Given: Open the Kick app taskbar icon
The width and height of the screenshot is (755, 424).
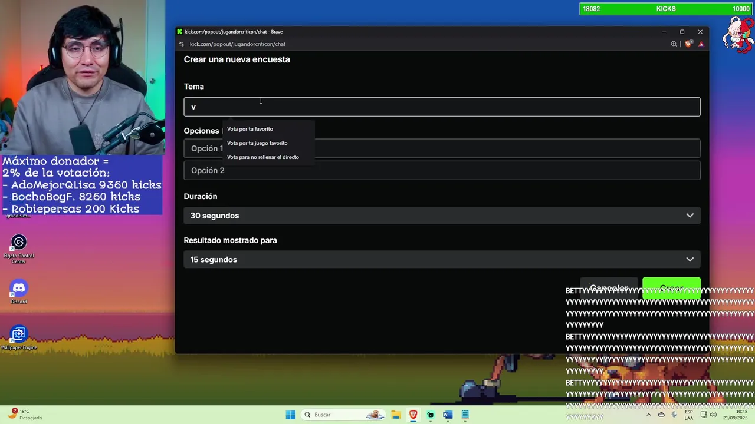Looking at the screenshot, I should click(x=431, y=415).
